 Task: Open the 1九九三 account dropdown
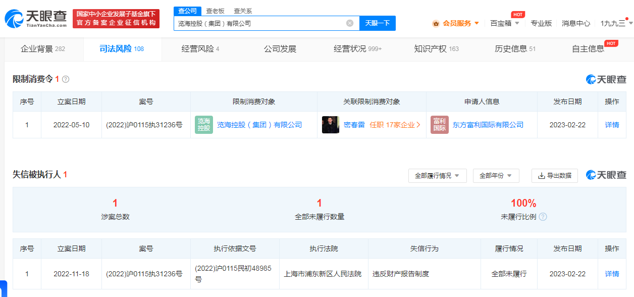(616, 23)
